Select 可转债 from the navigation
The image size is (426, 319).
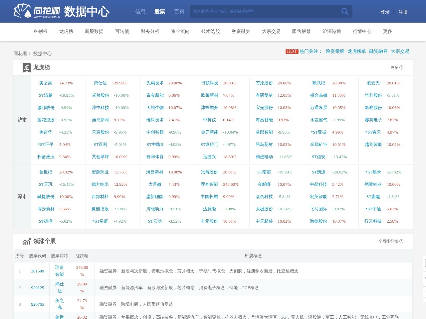[x=122, y=32]
